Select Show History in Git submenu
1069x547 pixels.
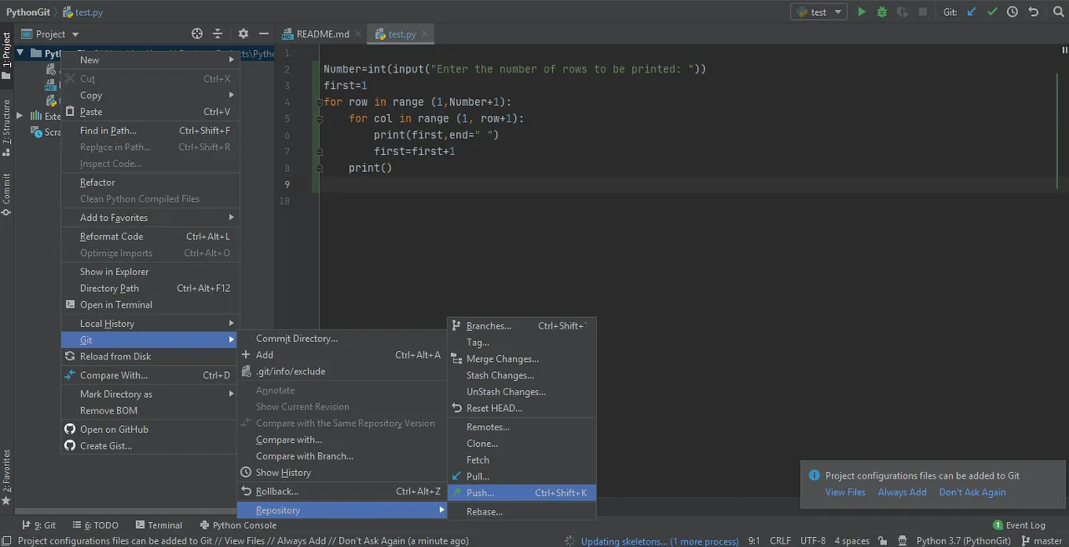coord(342,473)
